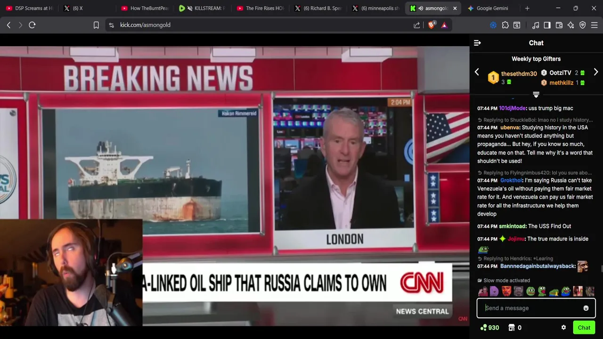Screen dimensions: 603x339
Task: Collapse the chat panel using arrow-lines icon
Action: click(x=477, y=43)
